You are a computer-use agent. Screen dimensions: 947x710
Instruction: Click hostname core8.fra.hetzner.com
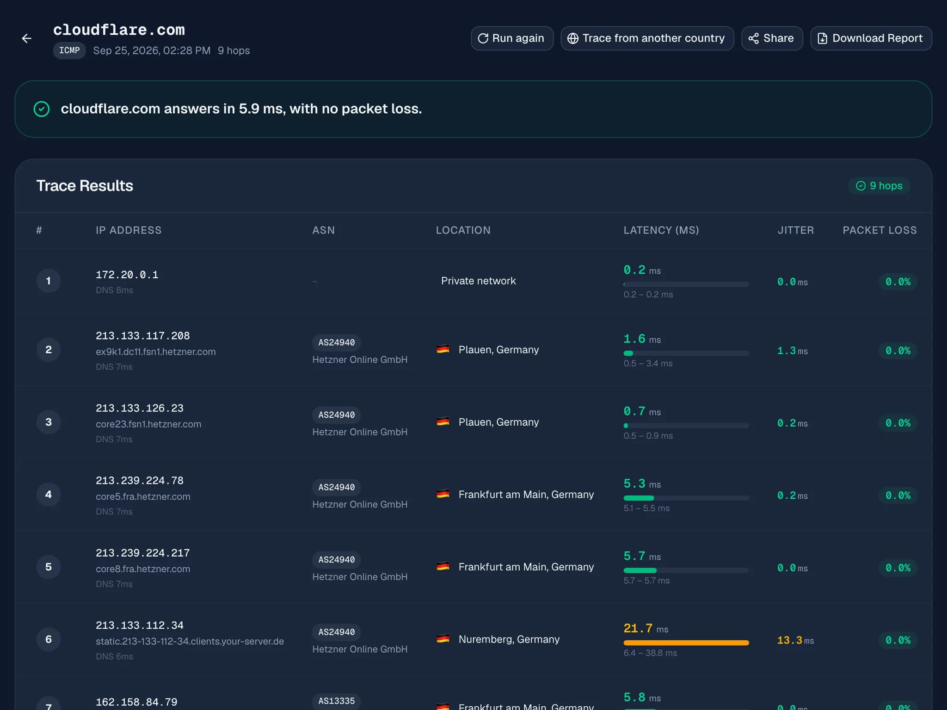tap(143, 569)
